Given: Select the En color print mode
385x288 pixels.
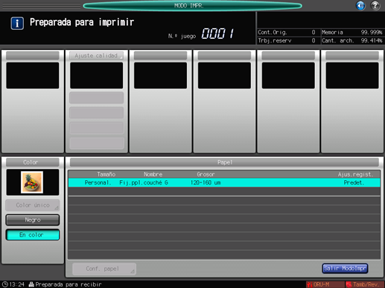Looking at the screenshot, I should click(x=33, y=235).
